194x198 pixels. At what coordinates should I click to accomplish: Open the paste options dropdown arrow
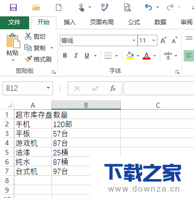coord(13,61)
